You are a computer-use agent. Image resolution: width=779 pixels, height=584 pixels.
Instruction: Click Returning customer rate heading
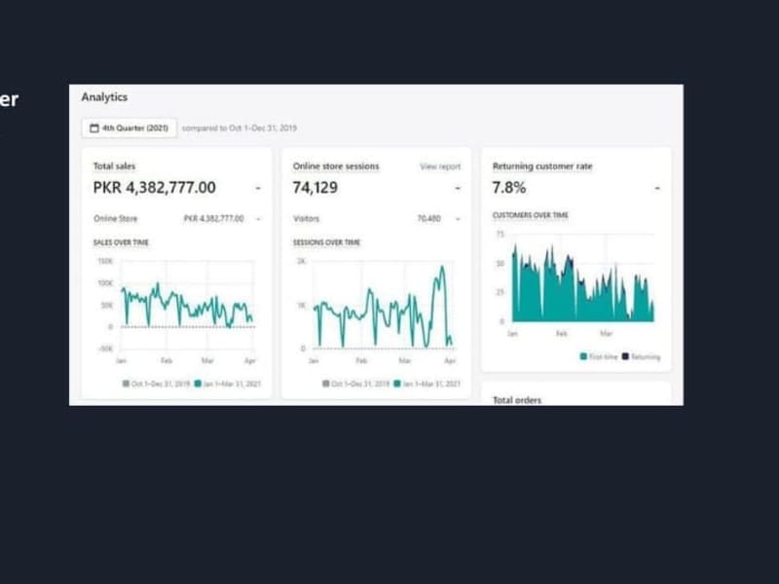(x=542, y=166)
